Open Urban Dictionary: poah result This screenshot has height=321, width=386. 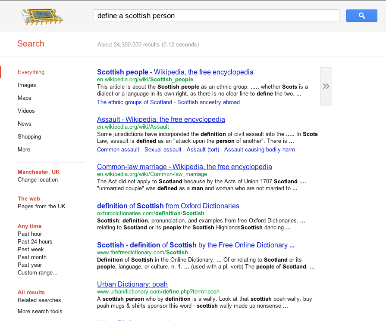coord(132,284)
